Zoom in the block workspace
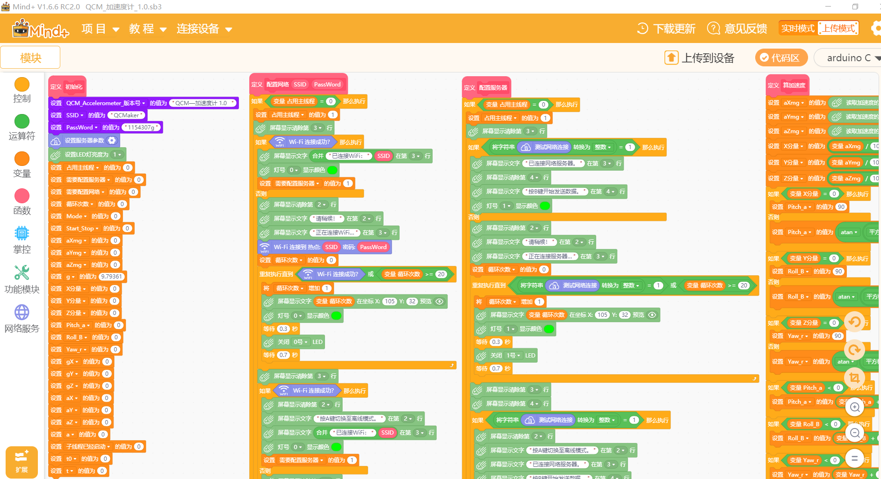This screenshot has width=881, height=479. tap(854, 407)
